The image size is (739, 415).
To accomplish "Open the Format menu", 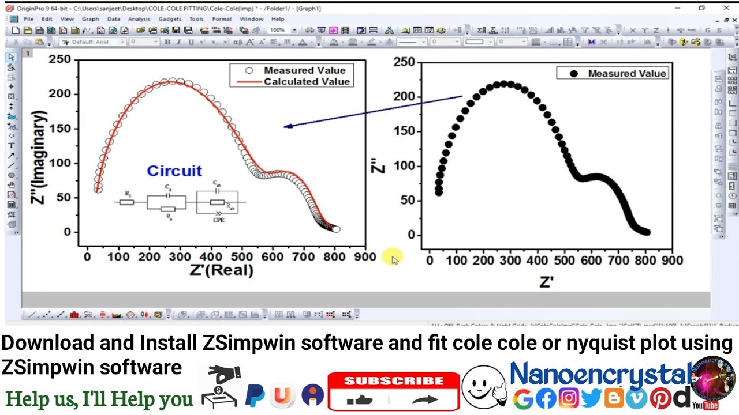I will point(222,19).
